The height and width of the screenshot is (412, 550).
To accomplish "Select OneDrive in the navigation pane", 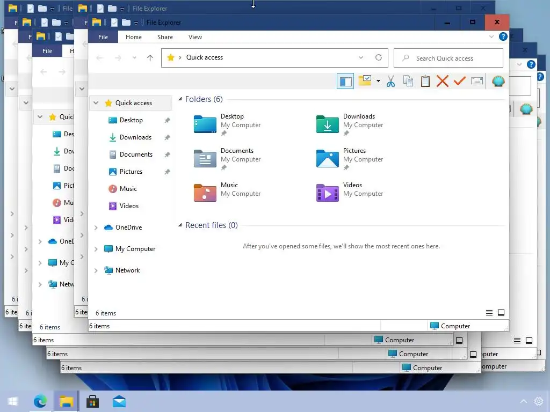I will (x=128, y=227).
